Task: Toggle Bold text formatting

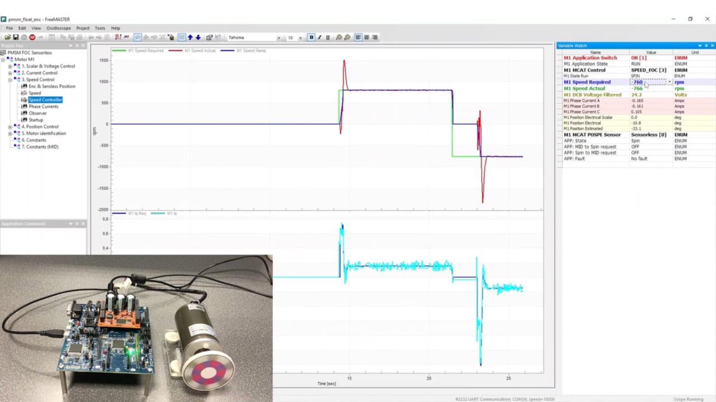Action: coord(312,37)
